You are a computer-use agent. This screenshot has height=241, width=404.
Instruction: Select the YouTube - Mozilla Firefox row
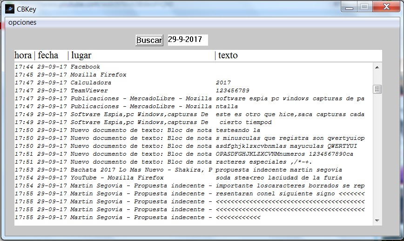194,178
